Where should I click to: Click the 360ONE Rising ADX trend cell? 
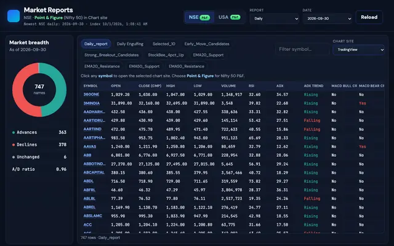pos(311,95)
